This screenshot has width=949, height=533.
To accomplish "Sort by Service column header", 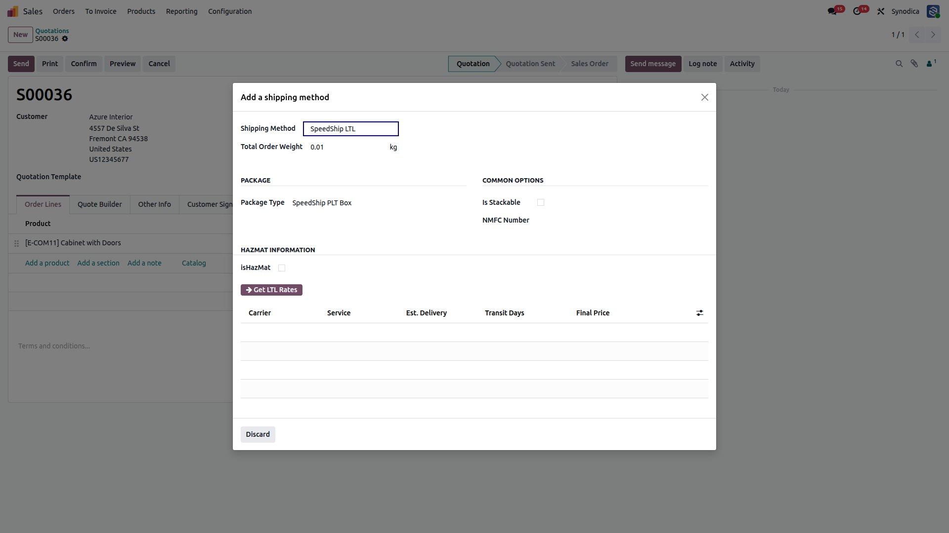I will (x=339, y=313).
